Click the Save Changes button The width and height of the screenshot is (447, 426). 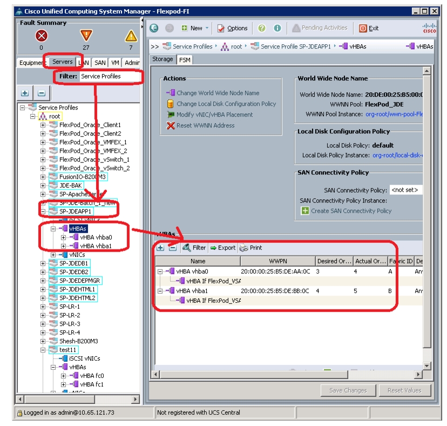[348, 390]
